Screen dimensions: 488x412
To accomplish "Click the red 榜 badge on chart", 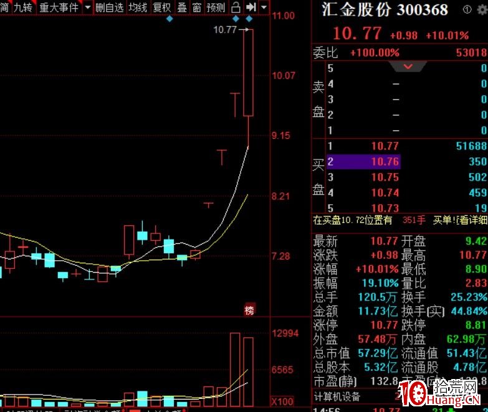I will [249, 309].
